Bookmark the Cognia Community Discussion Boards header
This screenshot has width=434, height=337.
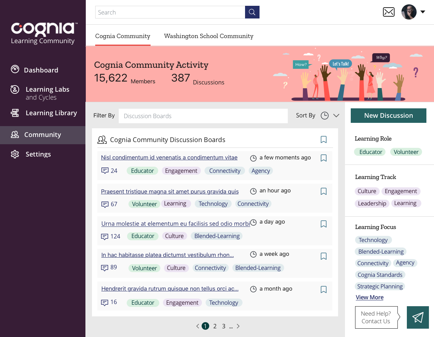pyautogui.click(x=324, y=140)
